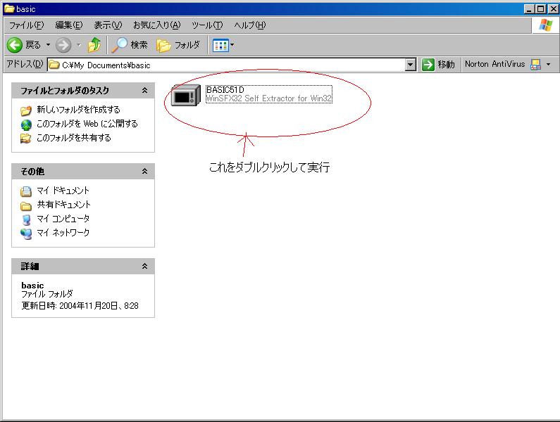The height and width of the screenshot is (422, 560).
Task: Open マイ ネットワーク link
Action: [63, 233]
